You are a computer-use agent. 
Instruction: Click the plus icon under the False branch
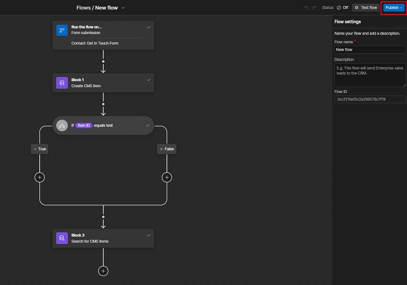(167, 177)
